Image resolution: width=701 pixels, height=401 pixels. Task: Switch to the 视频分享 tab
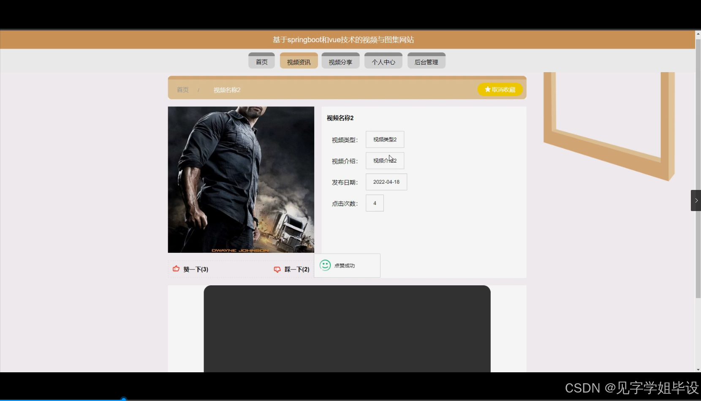340,61
